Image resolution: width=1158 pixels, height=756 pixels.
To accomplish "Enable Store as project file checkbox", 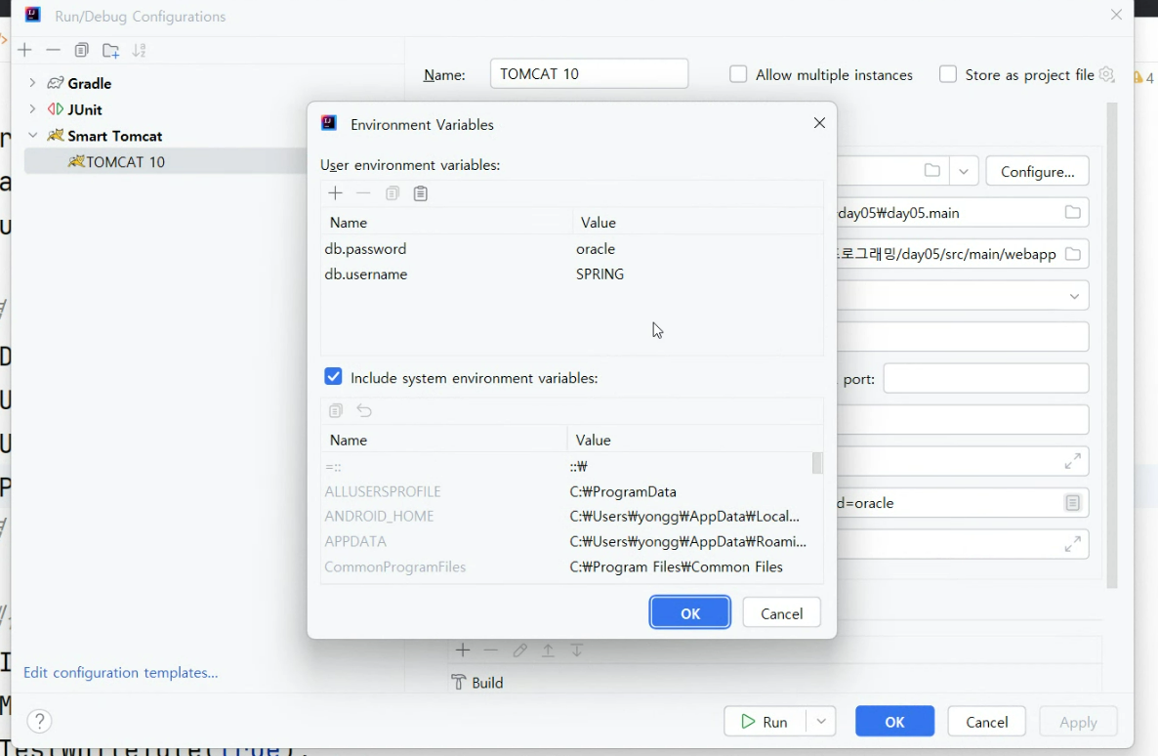I will (x=947, y=74).
